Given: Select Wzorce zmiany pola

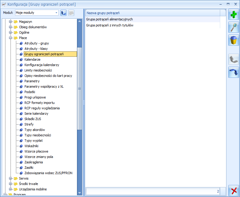Looking at the screenshot, I should coord(39,157).
